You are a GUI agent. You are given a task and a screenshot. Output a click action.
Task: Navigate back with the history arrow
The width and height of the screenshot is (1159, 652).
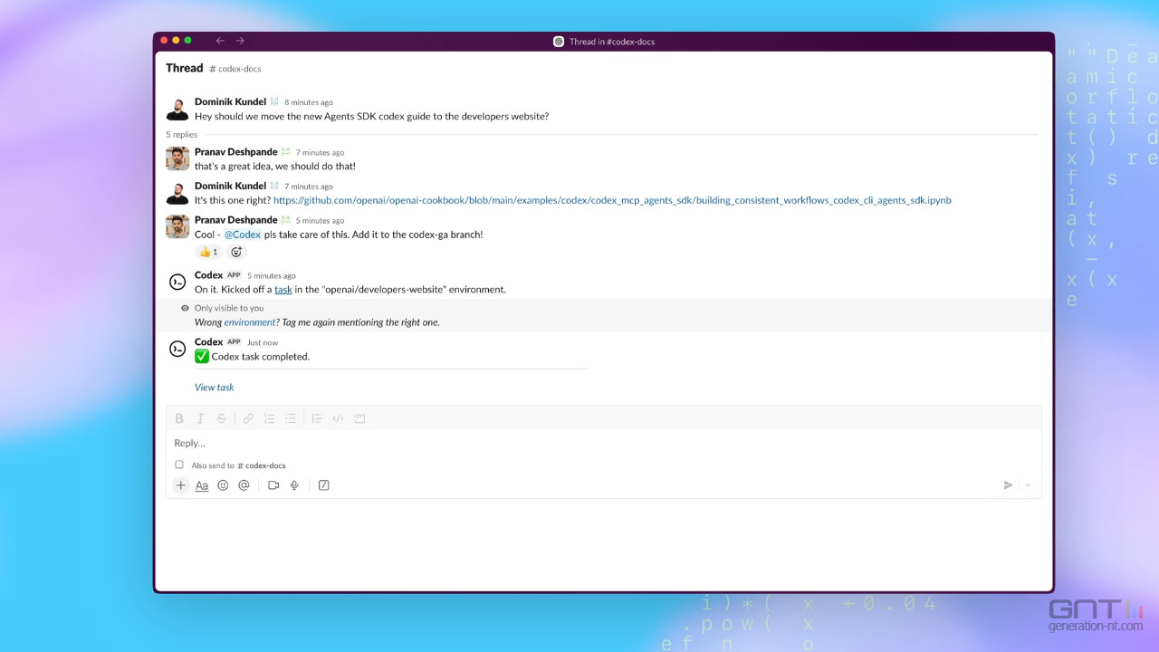220,41
